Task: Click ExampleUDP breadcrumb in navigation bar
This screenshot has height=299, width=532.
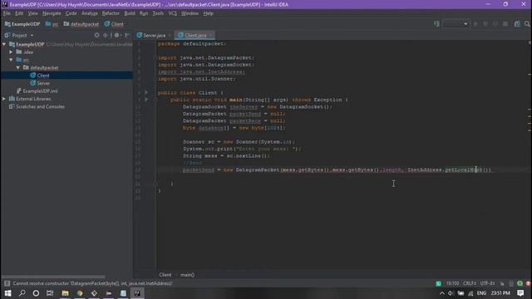Action: point(22,24)
